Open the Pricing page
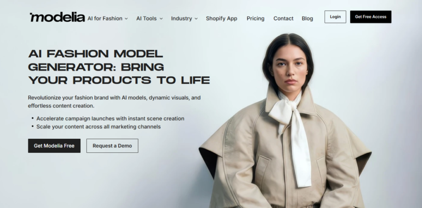The image size is (422, 208). pos(256,19)
